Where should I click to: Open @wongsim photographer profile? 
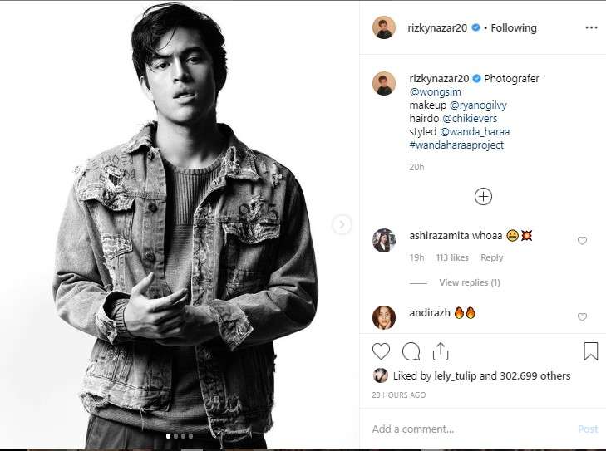pos(436,91)
